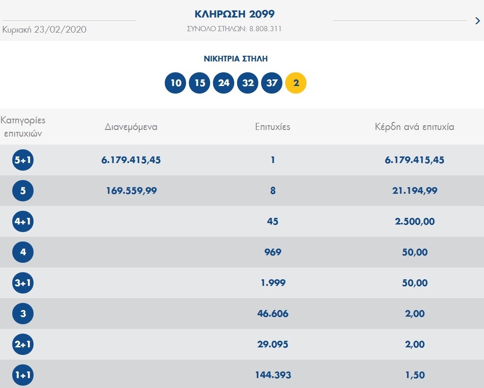Select the 5+1 category badge

coord(23,160)
